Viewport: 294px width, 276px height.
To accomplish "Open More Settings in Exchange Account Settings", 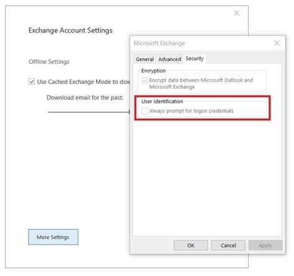I will (x=53, y=237).
